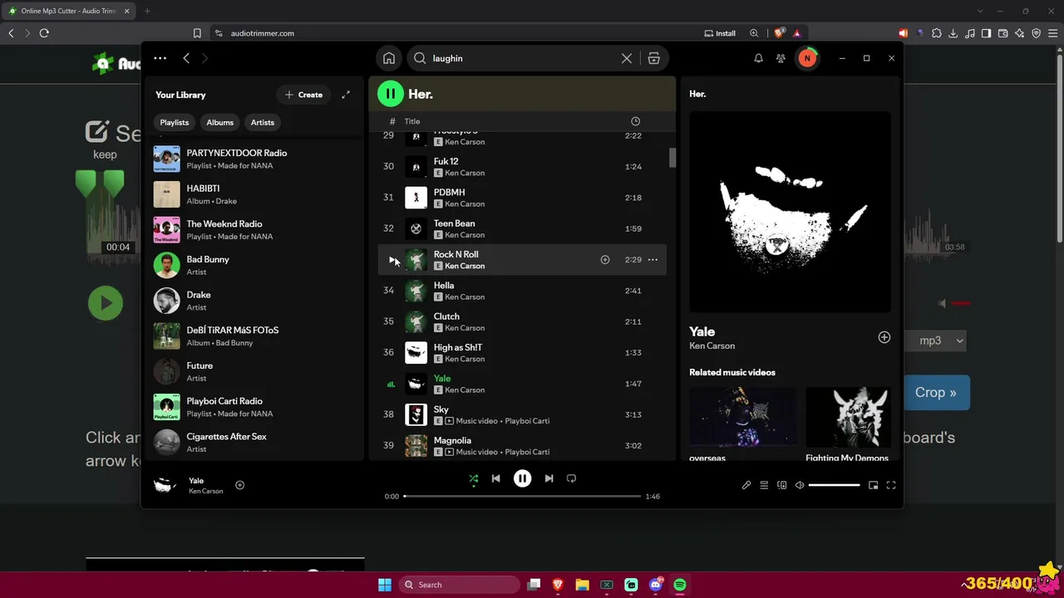Image resolution: width=1064 pixels, height=598 pixels.
Task: Click the song progress bar
Action: click(x=522, y=497)
